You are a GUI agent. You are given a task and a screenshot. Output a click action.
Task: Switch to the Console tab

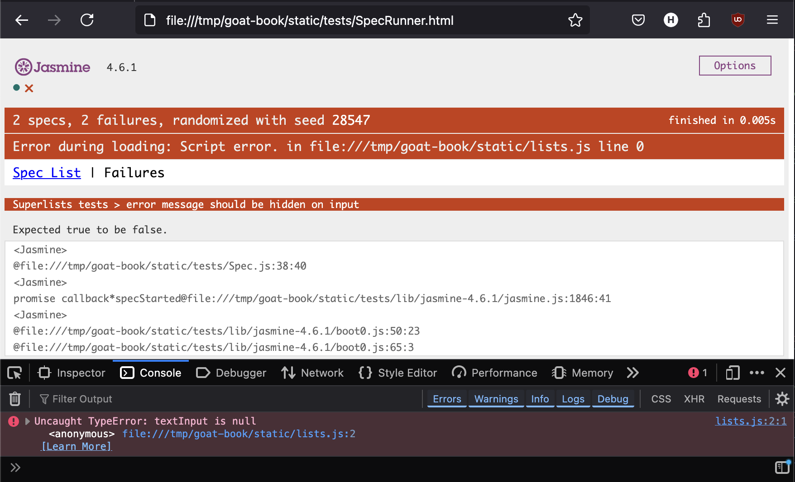(151, 373)
